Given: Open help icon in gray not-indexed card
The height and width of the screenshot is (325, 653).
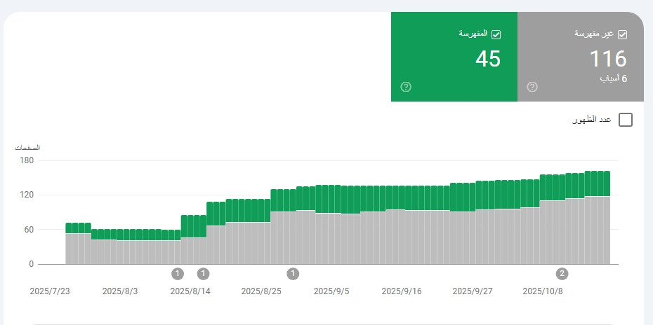Looking at the screenshot, I should tap(532, 87).
